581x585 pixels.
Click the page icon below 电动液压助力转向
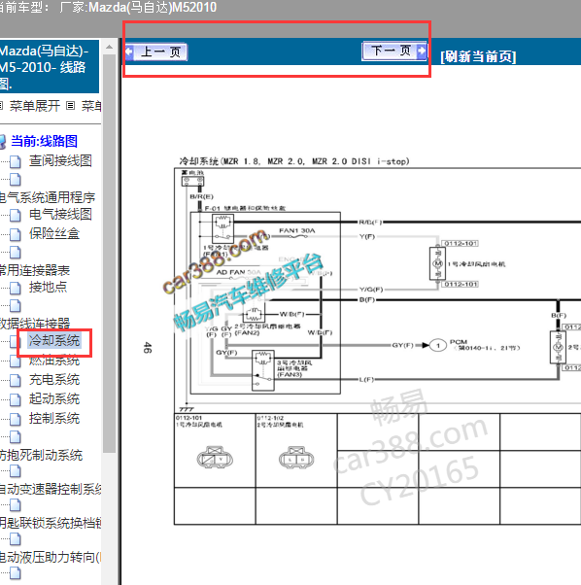click(16, 573)
